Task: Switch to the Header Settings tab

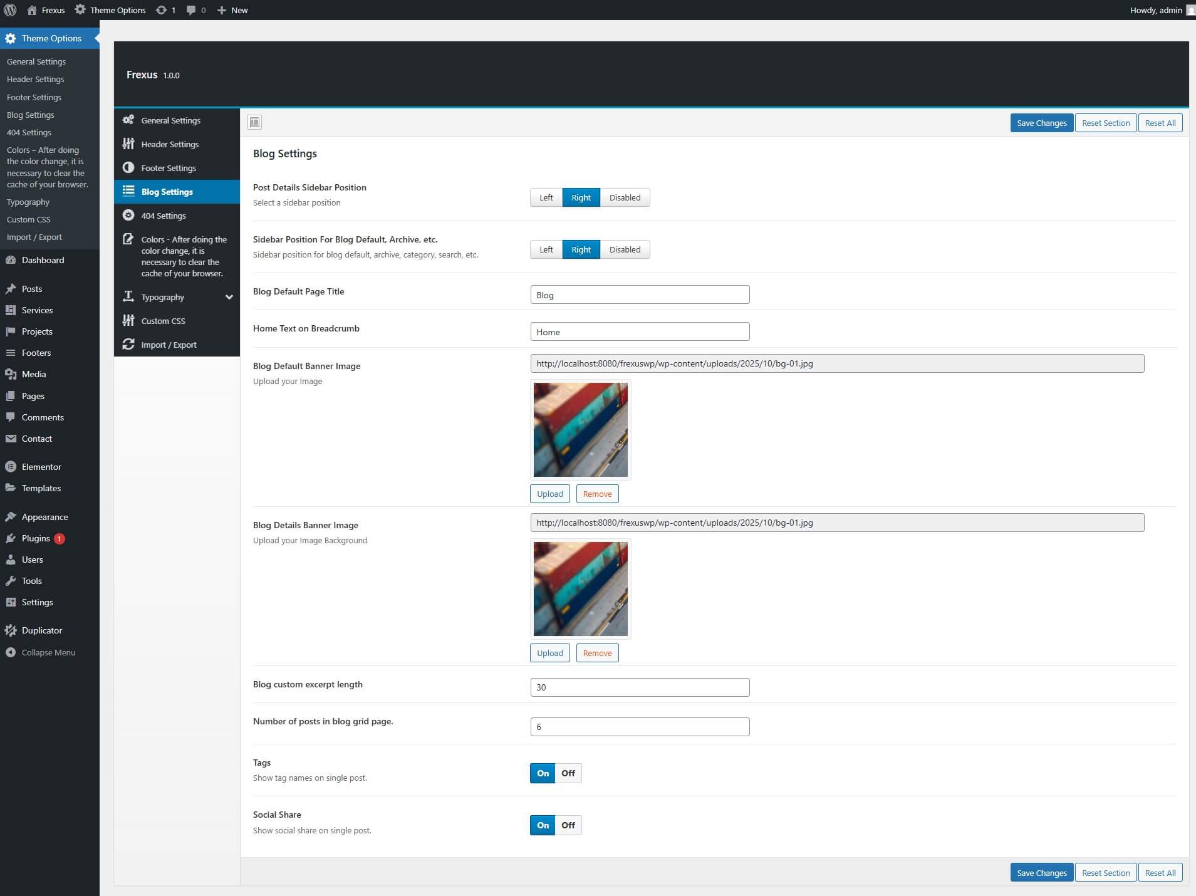Action: (170, 144)
